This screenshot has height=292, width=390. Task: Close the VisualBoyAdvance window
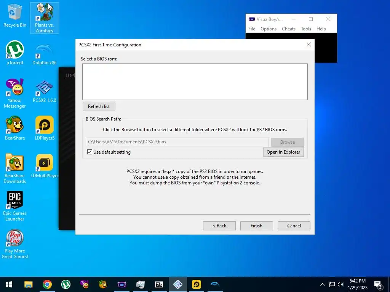coord(328,19)
